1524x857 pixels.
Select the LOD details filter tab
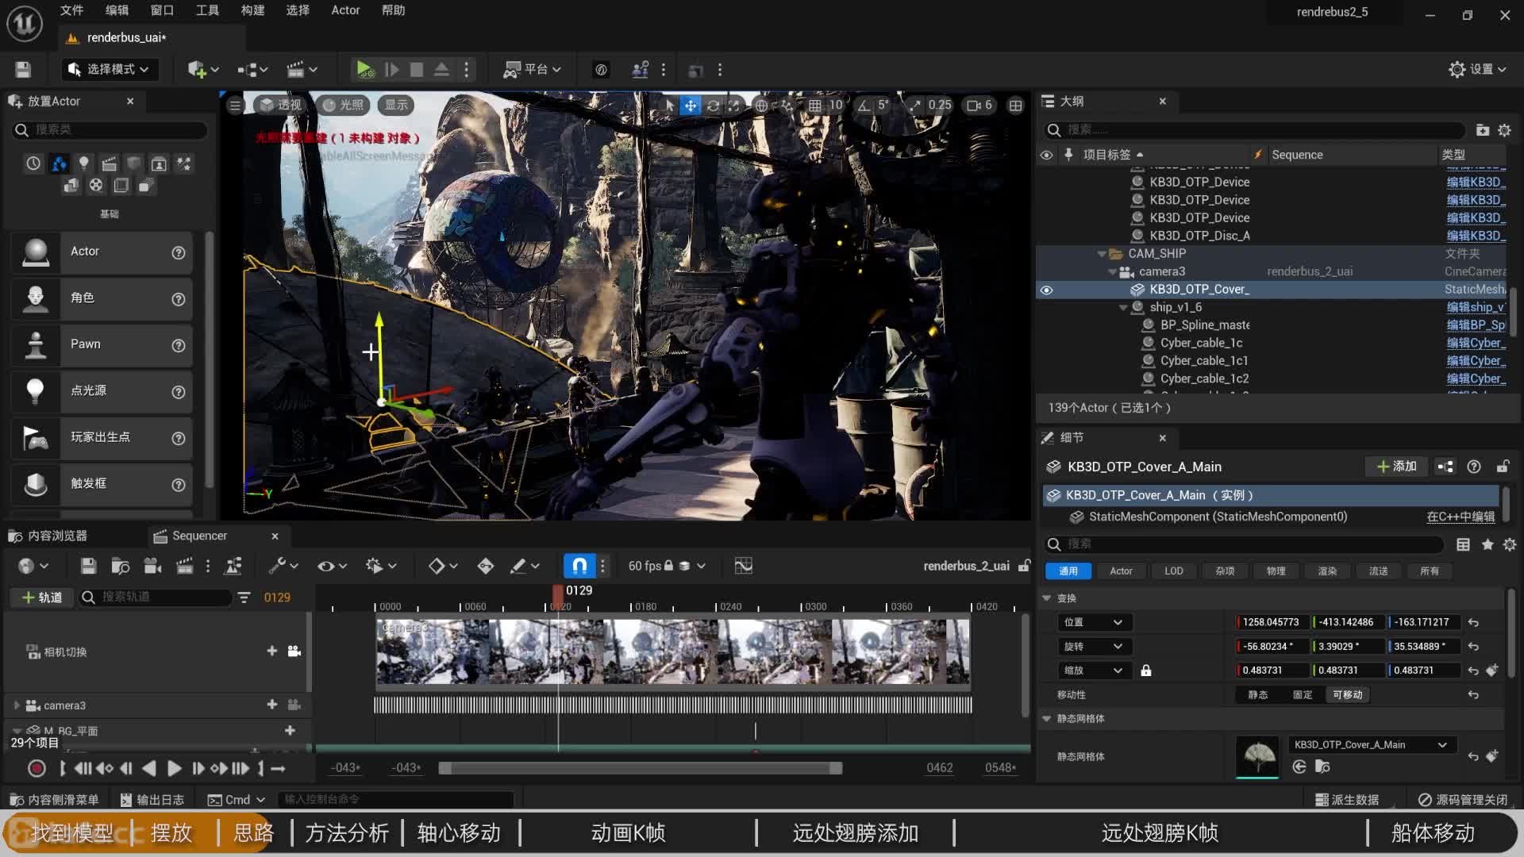[1173, 571]
